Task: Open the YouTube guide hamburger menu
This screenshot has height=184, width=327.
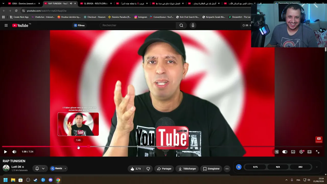Action: (6, 25)
